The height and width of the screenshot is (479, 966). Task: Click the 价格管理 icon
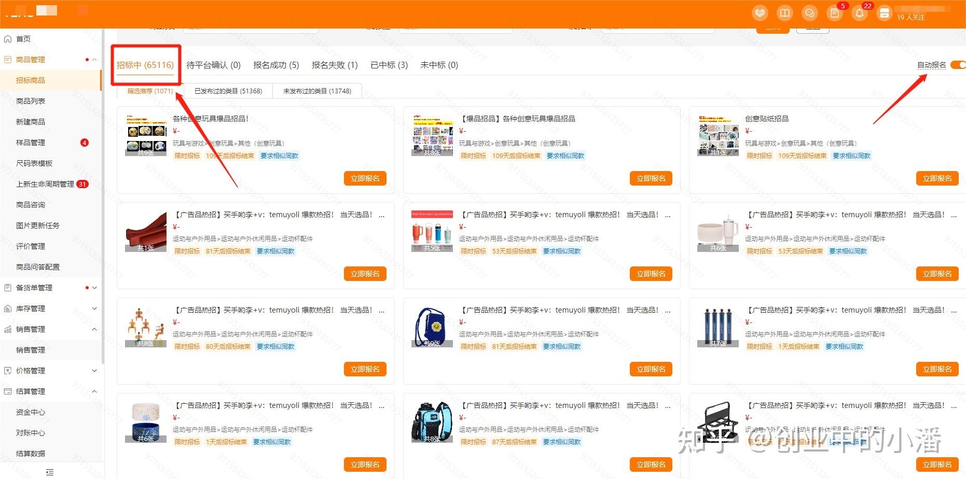point(8,371)
